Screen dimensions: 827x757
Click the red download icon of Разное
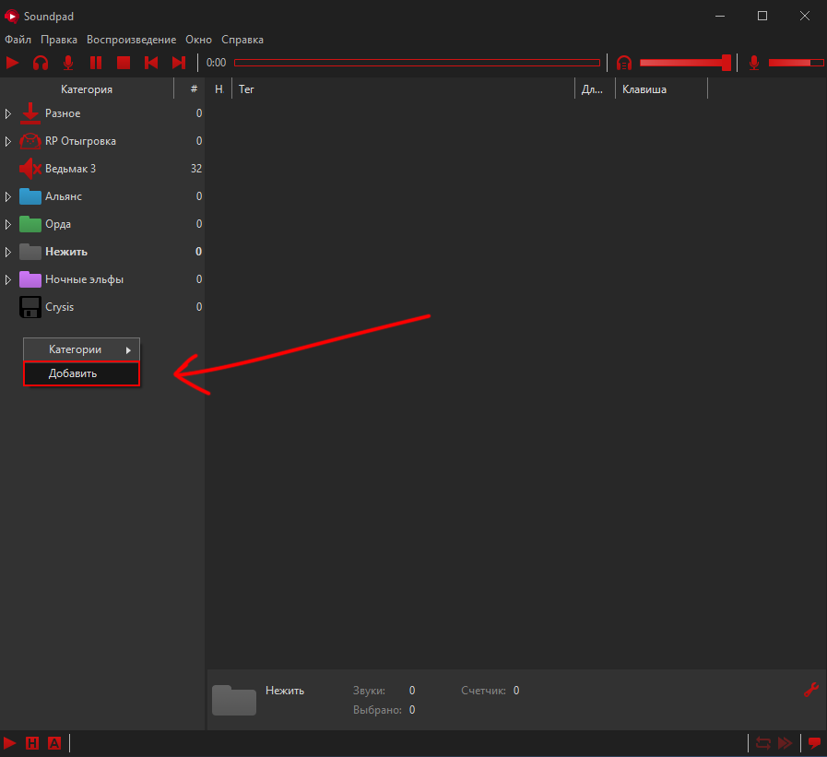30,113
